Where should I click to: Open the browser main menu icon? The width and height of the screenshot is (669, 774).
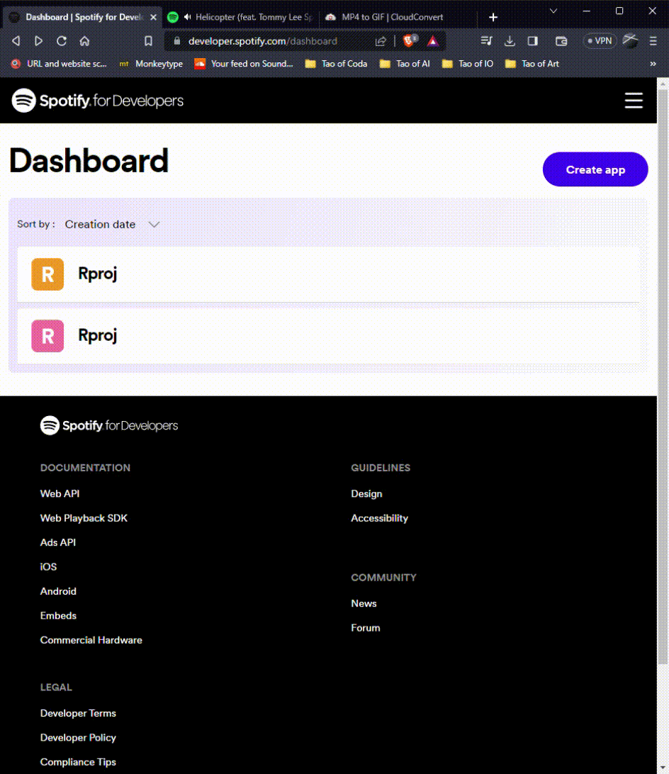point(653,41)
